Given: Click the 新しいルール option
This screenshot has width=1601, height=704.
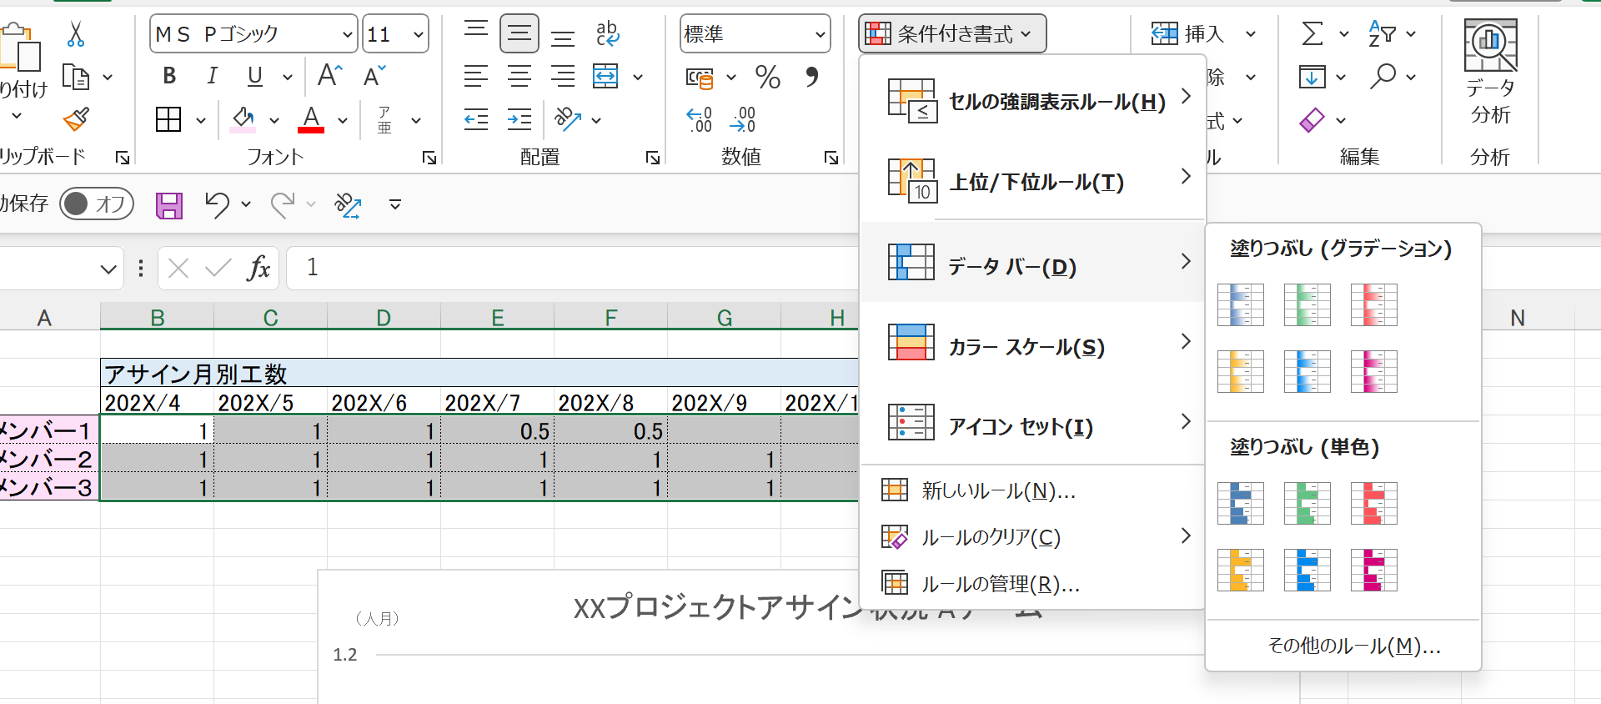Looking at the screenshot, I should point(998,490).
